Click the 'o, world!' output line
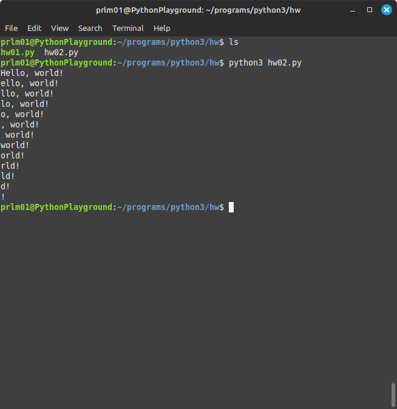397x409 pixels. (22, 114)
